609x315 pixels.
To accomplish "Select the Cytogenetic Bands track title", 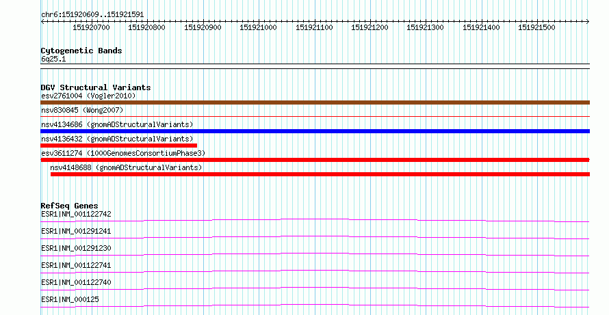I will (81, 51).
